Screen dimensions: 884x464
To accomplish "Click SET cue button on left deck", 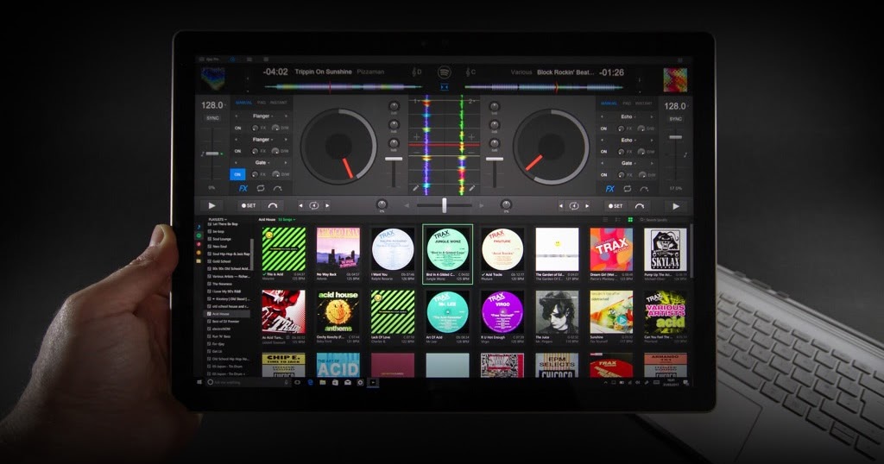I will 249,205.
